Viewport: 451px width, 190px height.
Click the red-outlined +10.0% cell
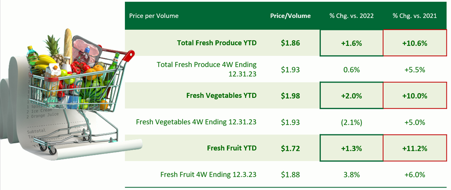tap(414, 95)
